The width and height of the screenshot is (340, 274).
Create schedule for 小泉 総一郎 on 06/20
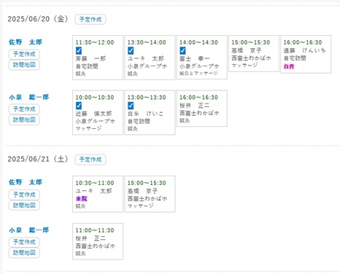[24, 109]
